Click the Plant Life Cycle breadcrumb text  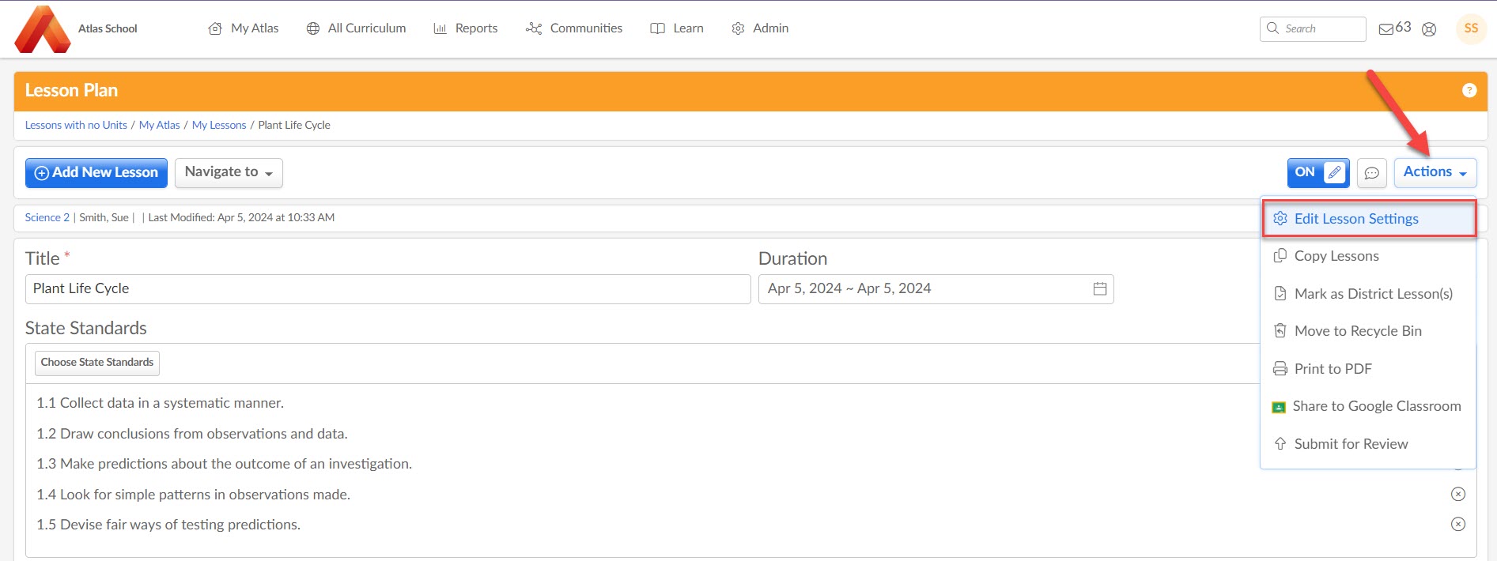(294, 125)
